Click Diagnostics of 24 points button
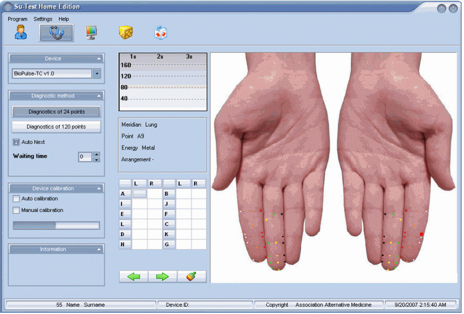Image resolution: width=464 pixels, height=314 pixels. coord(56,111)
